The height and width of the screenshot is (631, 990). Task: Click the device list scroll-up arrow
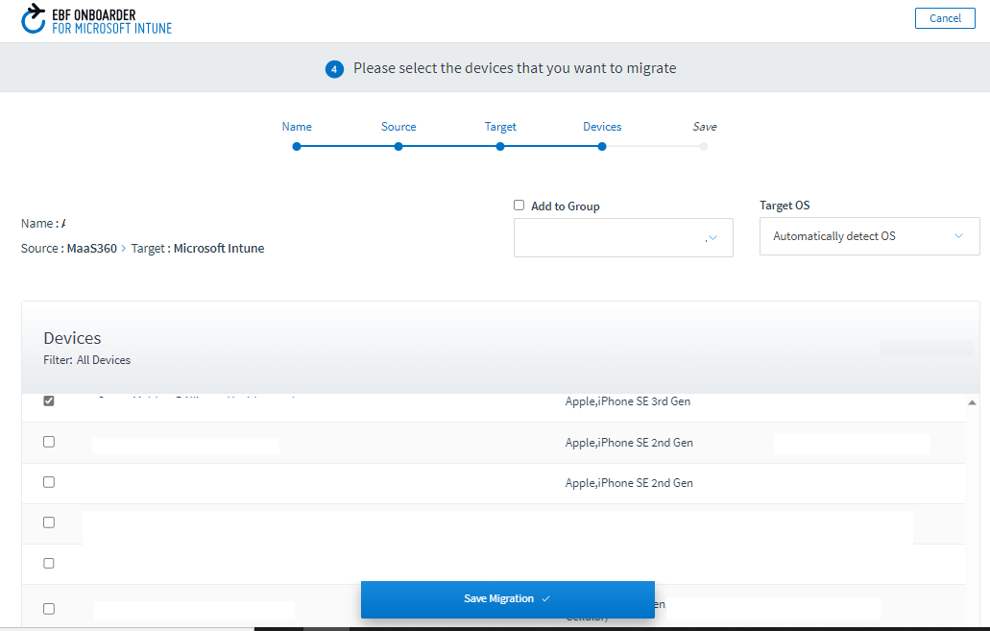pos(972,402)
